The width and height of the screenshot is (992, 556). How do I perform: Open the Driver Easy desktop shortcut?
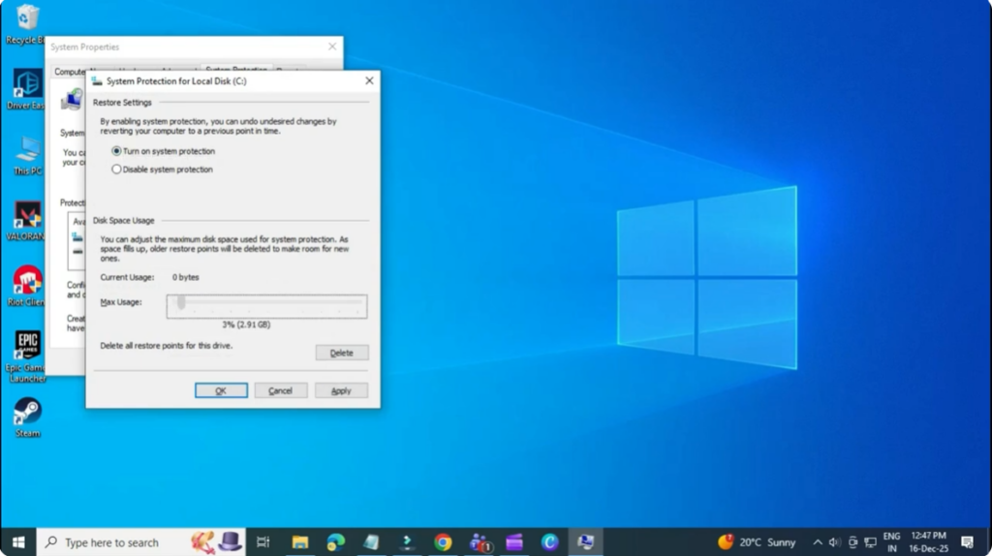[26, 88]
